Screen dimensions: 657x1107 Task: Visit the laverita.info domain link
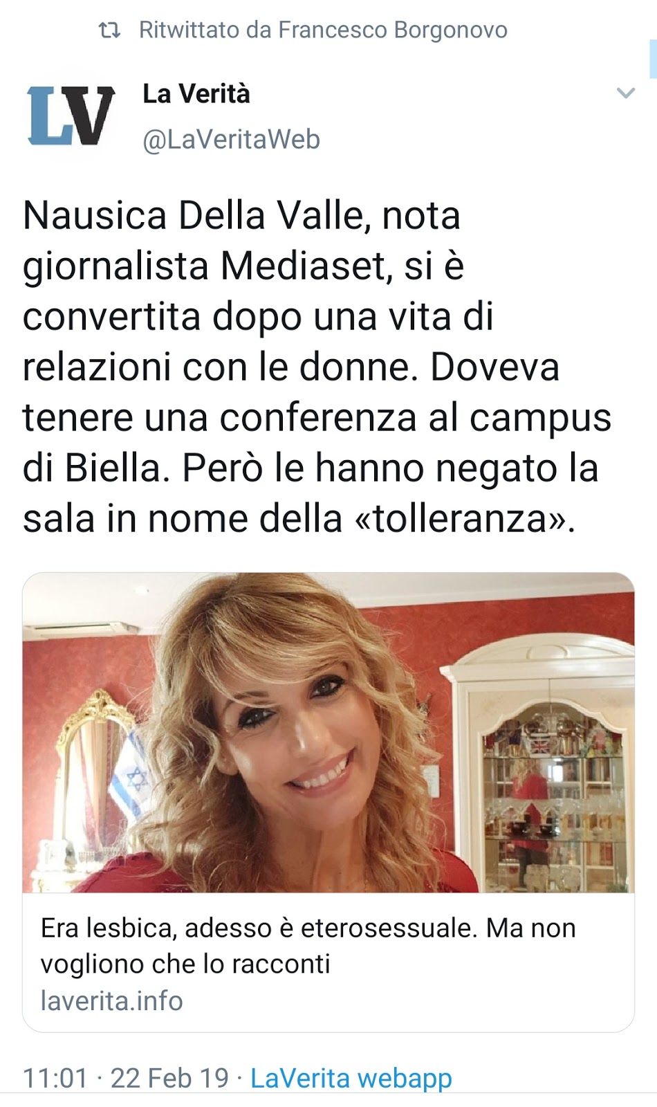tap(111, 1000)
